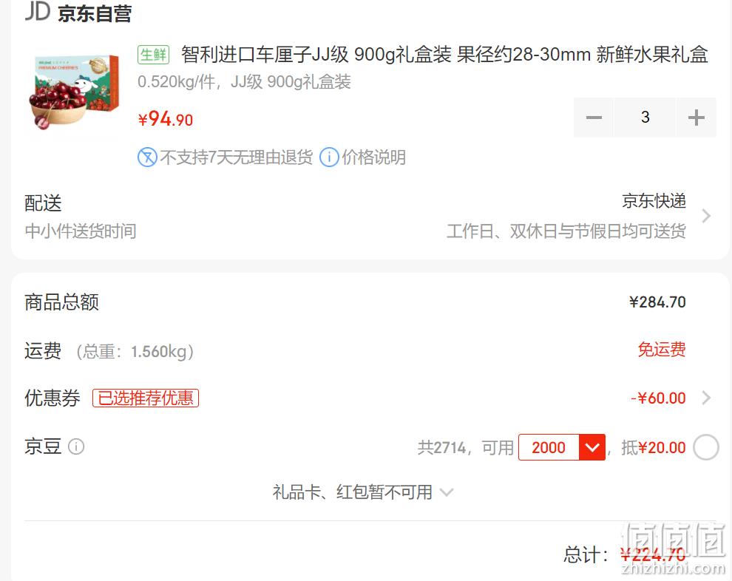Expand the delivery options chevron
The width and height of the screenshot is (732, 581).
[706, 216]
